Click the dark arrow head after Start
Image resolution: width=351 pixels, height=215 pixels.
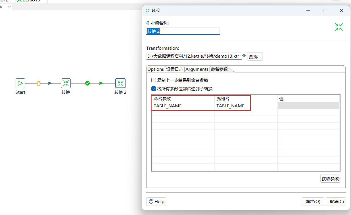click(50, 83)
